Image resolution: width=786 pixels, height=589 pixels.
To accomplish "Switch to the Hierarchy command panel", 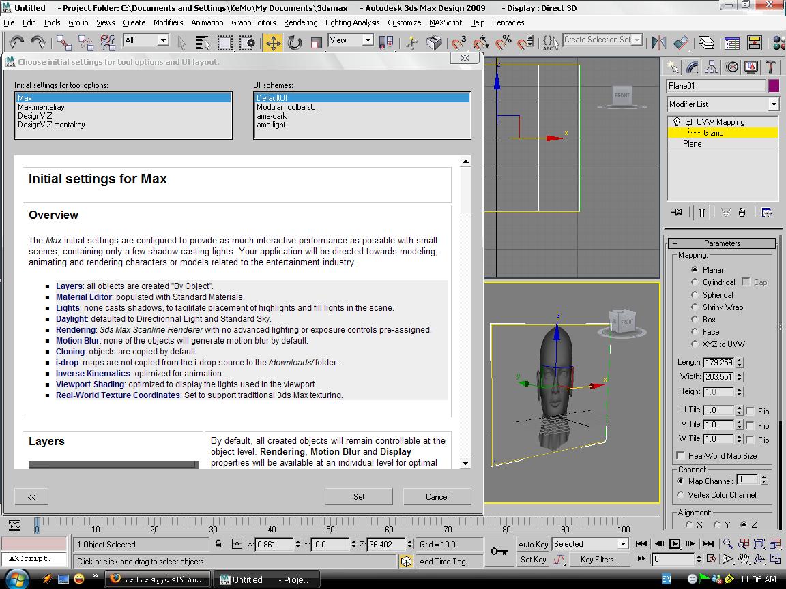I will 712,67.
